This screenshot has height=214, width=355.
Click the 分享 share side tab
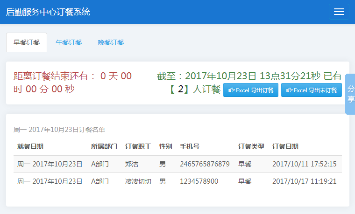(x=350, y=94)
